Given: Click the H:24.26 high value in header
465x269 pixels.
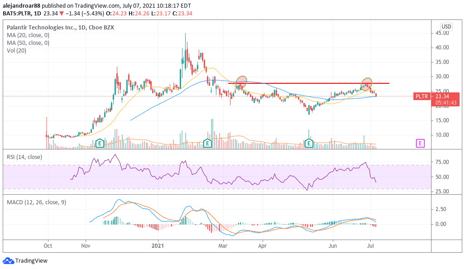Looking at the screenshot, I should (x=139, y=13).
